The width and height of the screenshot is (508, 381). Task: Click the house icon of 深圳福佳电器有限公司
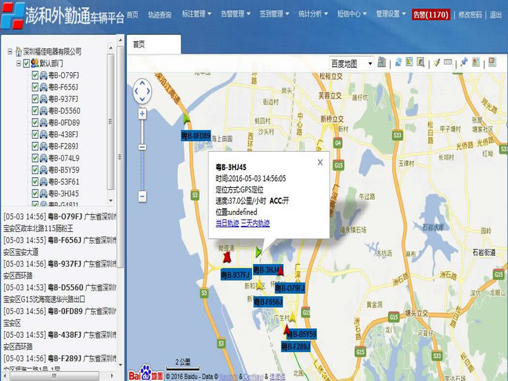coord(18,51)
